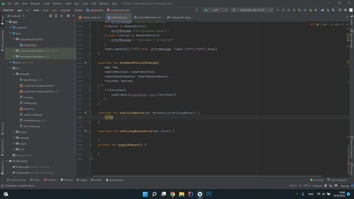Stop the running app

coord(316,10)
